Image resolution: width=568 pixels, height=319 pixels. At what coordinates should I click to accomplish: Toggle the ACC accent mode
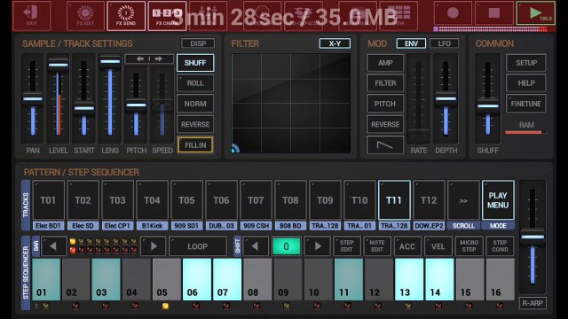pyautogui.click(x=407, y=246)
